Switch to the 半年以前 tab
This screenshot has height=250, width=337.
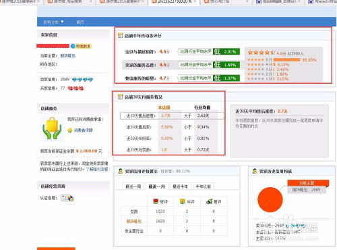click(x=204, y=186)
